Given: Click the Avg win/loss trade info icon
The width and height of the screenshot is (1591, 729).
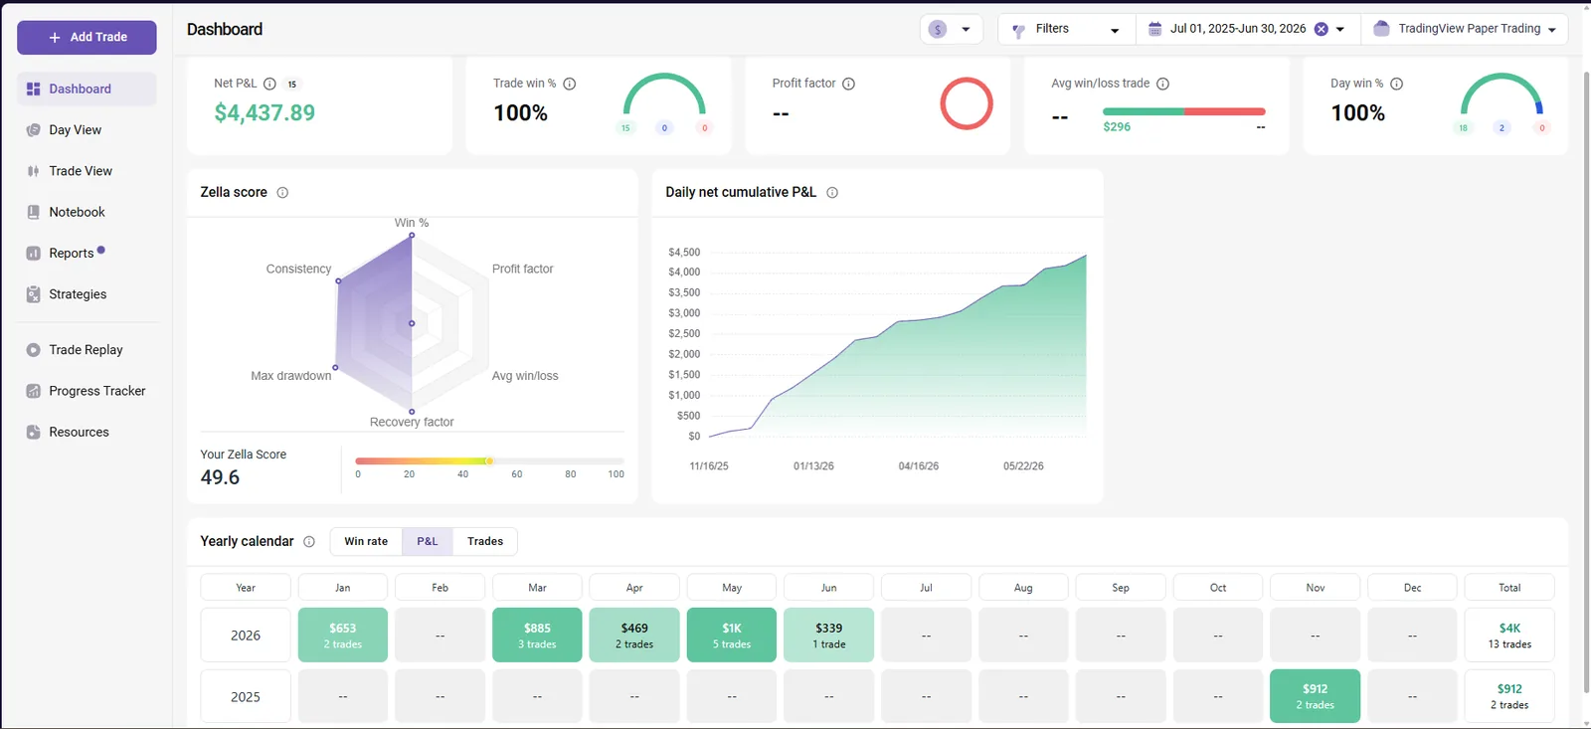Looking at the screenshot, I should [x=1163, y=84].
